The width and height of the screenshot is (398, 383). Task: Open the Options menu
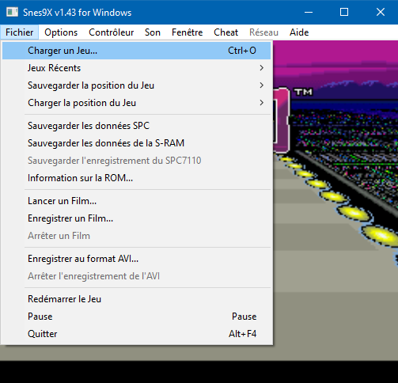coord(61,32)
